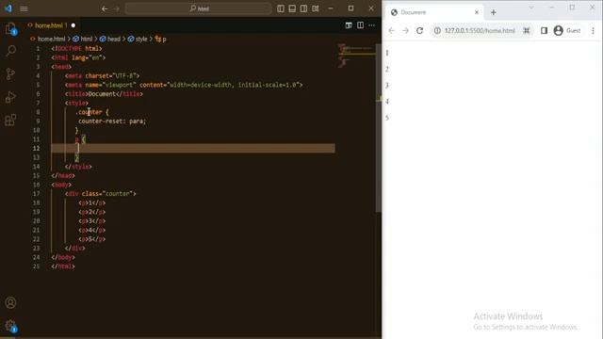Open the VS Code hamburger menu
The height and width of the screenshot is (339, 603).
pos(24,8)
